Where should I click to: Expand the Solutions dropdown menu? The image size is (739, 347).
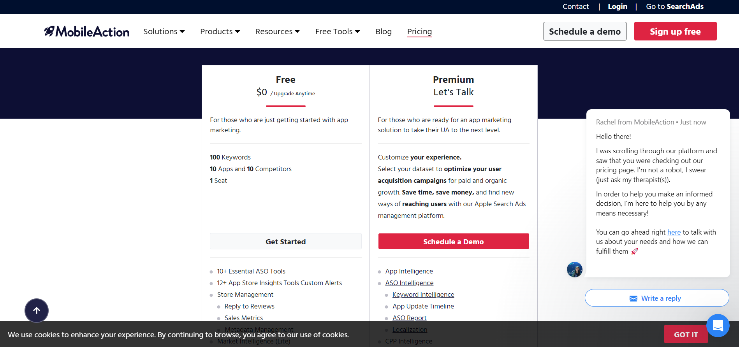tap(164, 32)
